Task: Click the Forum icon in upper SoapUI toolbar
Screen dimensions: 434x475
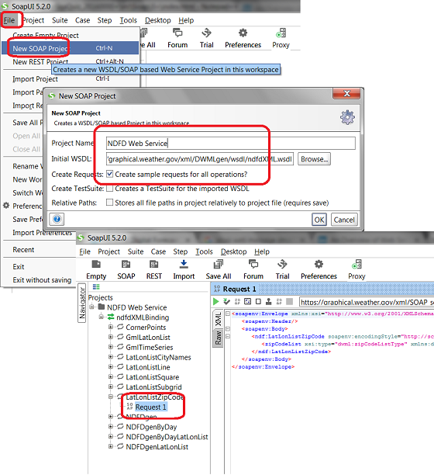Action: click(177, 32)
